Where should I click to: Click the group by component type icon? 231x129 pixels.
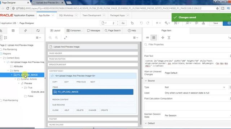pyautogui.click(x=6, y=38)
